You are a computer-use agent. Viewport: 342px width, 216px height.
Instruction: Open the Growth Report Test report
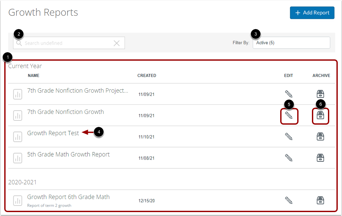[53, 133]
